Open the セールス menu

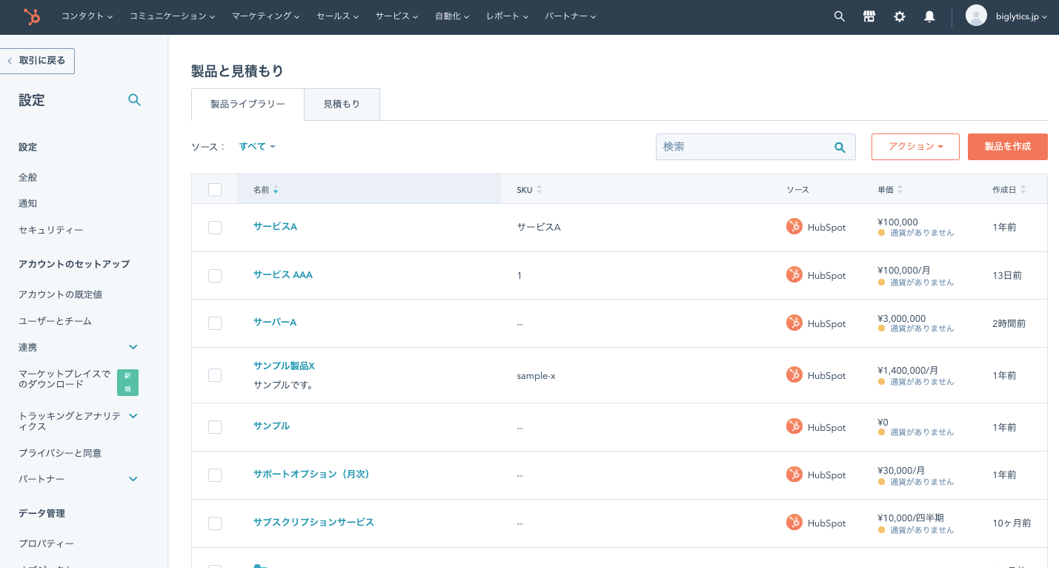(337, 16)
